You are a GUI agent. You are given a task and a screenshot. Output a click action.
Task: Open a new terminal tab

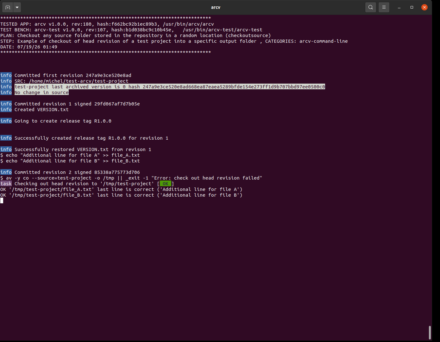point(8,7)
